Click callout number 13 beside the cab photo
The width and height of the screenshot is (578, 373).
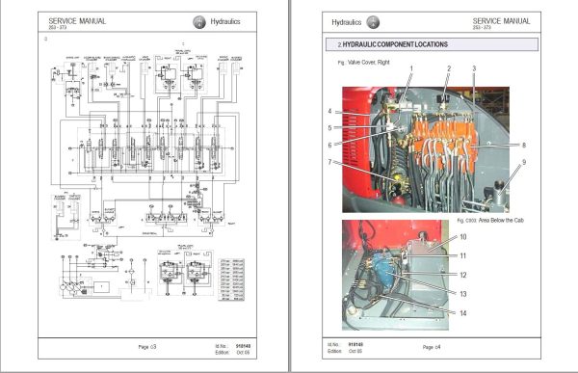(x=463, y=294)
